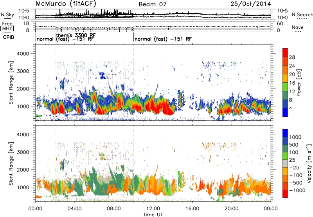Click the Power [dB] colorbar title
313x217 pixels.
(x=299, y=83)
